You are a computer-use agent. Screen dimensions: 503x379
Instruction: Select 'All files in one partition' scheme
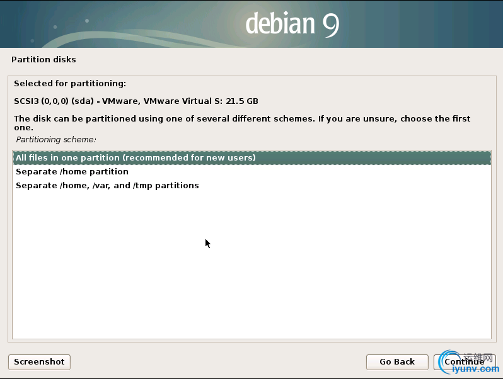(252, 158)
